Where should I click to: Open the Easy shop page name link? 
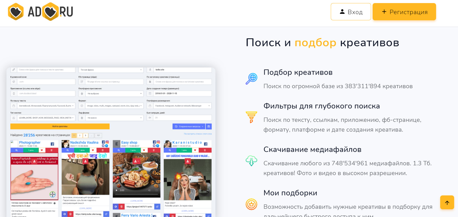[x=129, y=142]
